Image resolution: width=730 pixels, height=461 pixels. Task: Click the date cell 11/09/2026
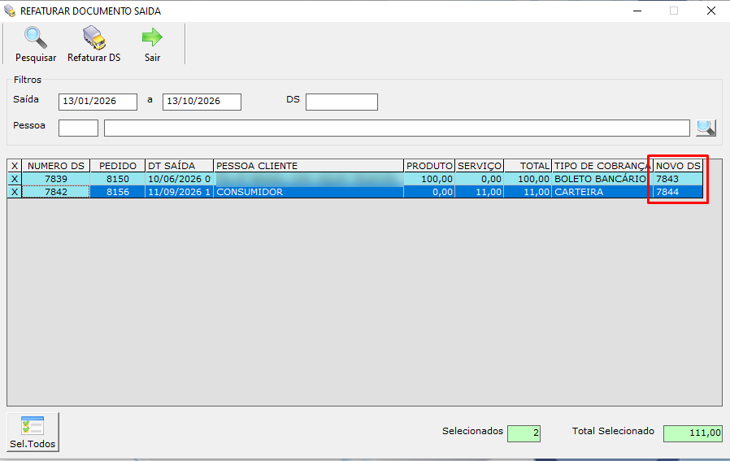click(x=179, y=192)
